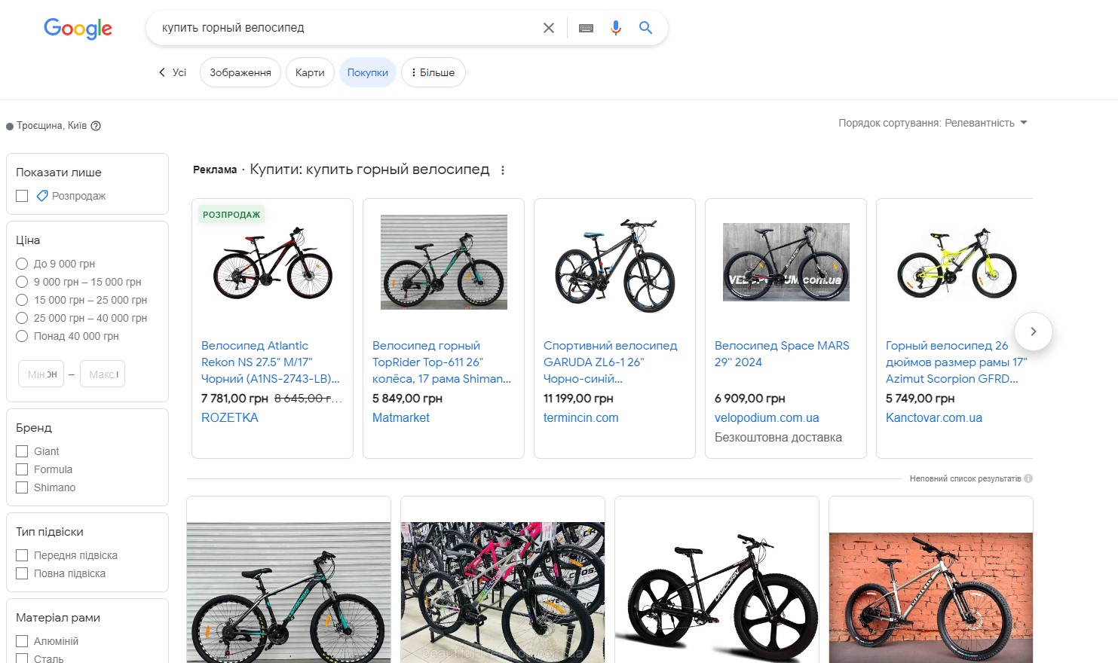Open the sort order Релевантність dropdown
Screen dimensions: 1118x663
click(933, 123)
